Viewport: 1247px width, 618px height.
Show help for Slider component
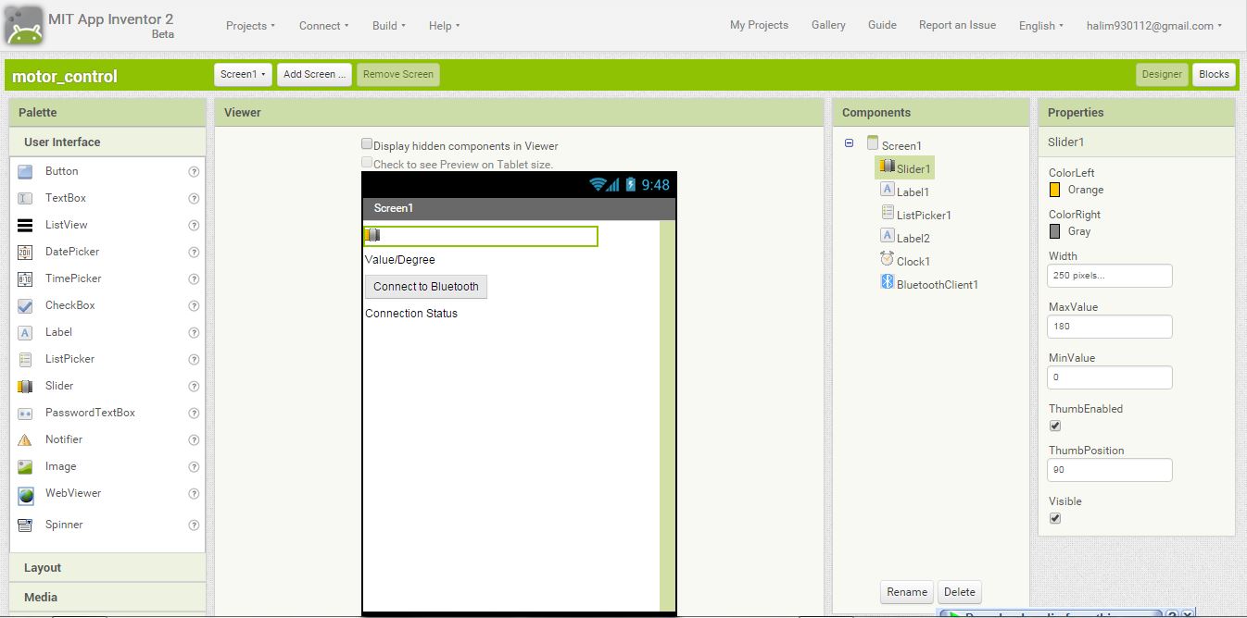pos(195,386)
